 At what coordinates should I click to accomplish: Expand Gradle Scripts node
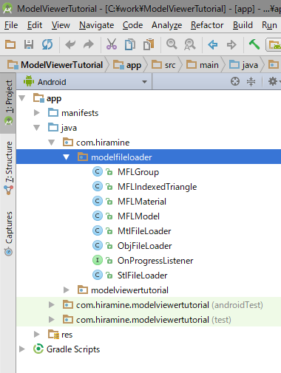click(22, 349)
